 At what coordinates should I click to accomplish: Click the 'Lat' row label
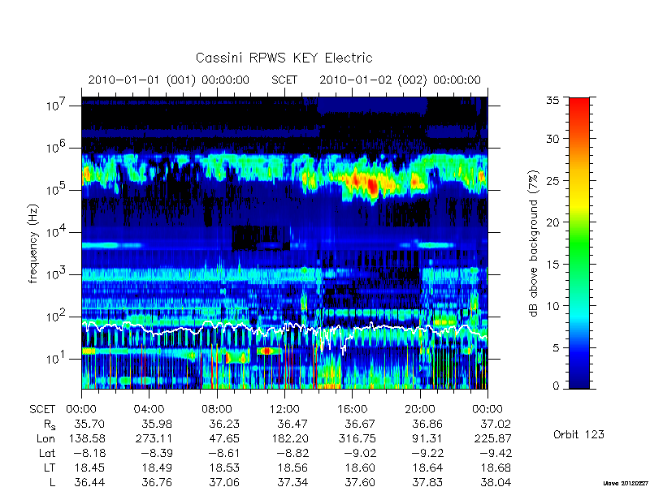(x=47, y=453)
